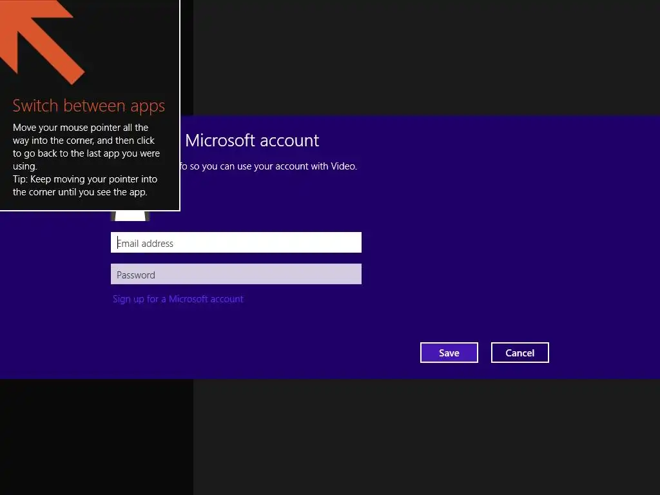Save the Microsoft account details
660x495 pixels.
coord(449,353)
